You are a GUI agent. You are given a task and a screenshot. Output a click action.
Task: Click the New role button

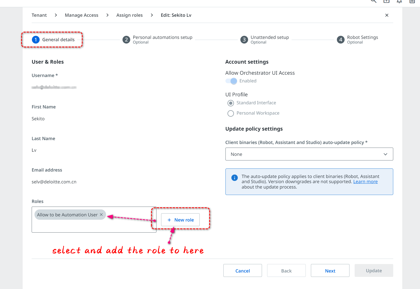pos(180,220)
